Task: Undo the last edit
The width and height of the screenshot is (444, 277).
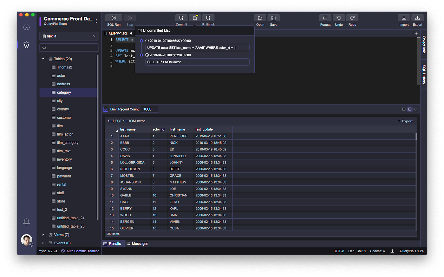Action: [x=339, y=18]
